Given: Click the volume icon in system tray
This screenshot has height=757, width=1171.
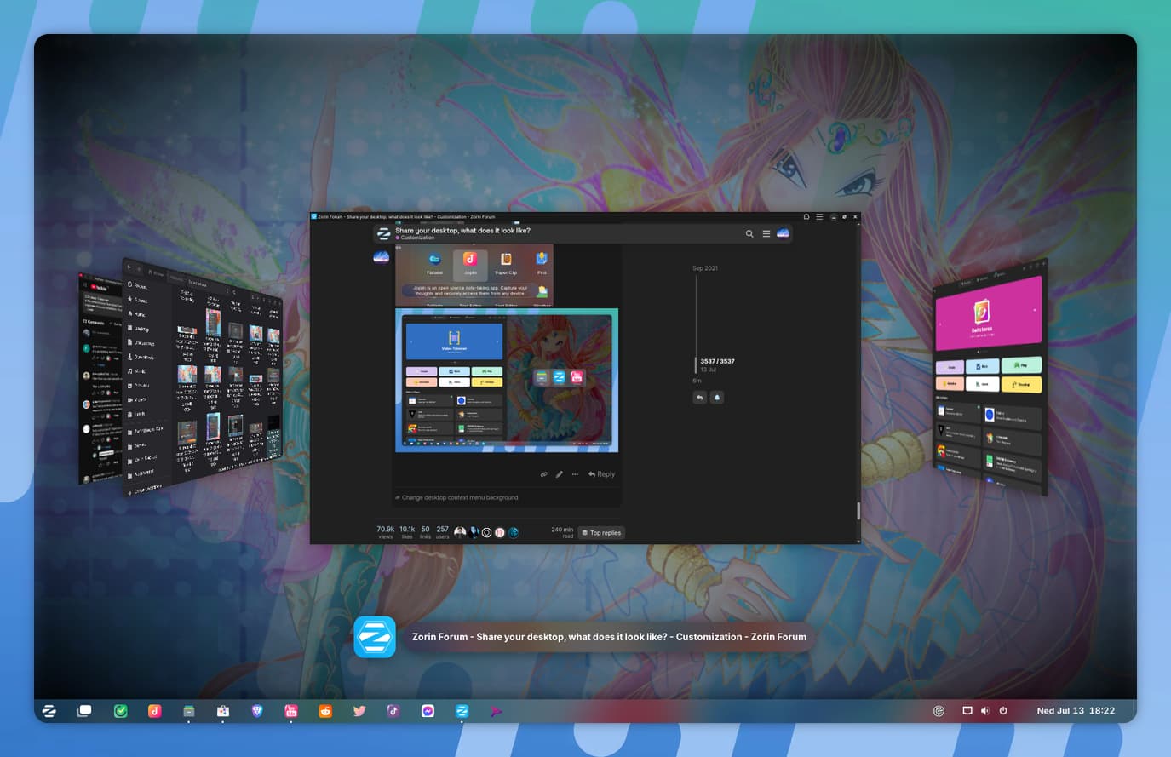Looking at the screenshot, I should [985, 711].
